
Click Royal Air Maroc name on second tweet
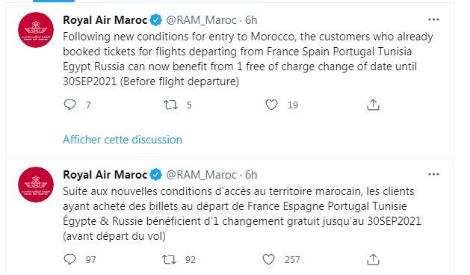coord(105,175)
